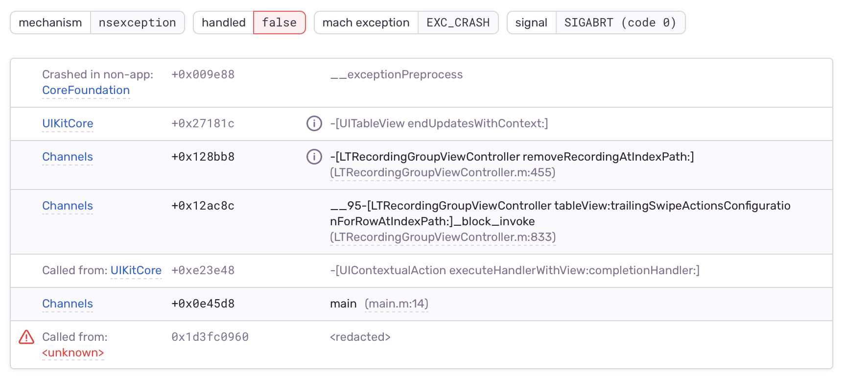Open LTRecordingGroupViewController.m:455 source link
The image size is (845, 379).
tap(443, 172)
